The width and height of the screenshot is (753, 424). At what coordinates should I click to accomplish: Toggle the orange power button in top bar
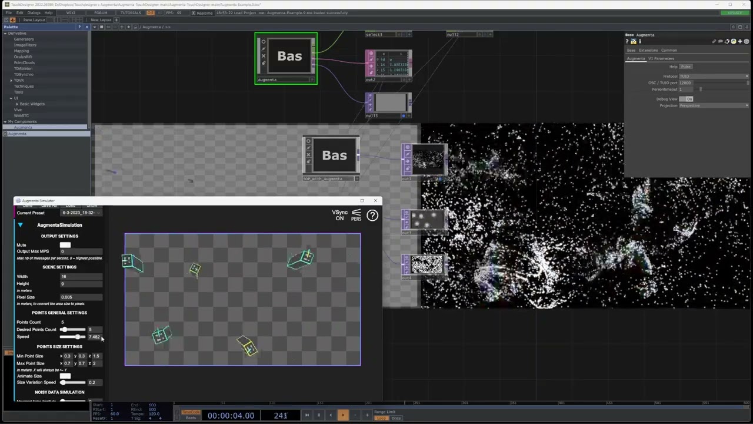click(x=150, y=13)
